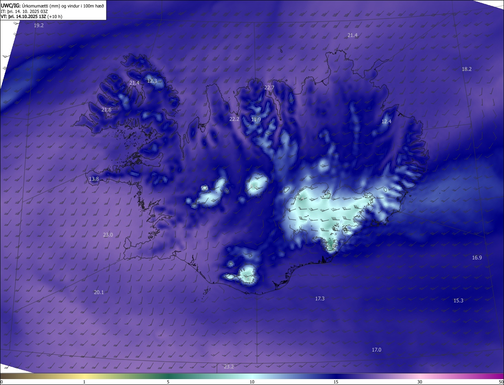504x385 pixels.
Task: Click the map value 17.0
Action: pos(376,350)
